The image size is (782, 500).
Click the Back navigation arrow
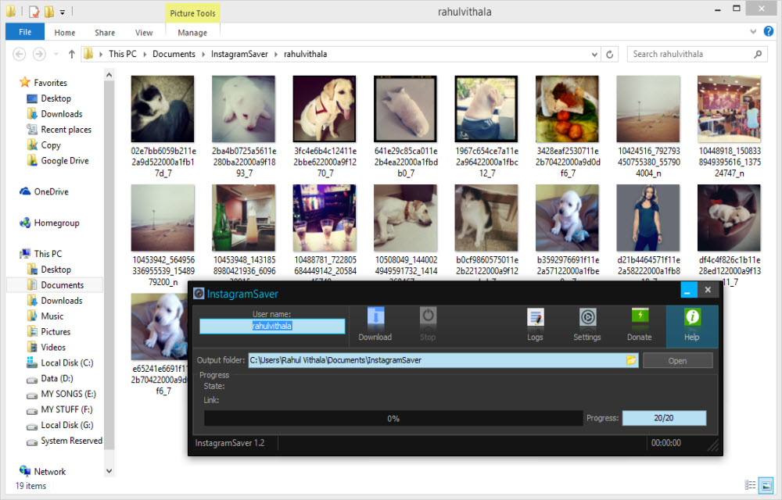pyautogui.click(x=19, y=54)
